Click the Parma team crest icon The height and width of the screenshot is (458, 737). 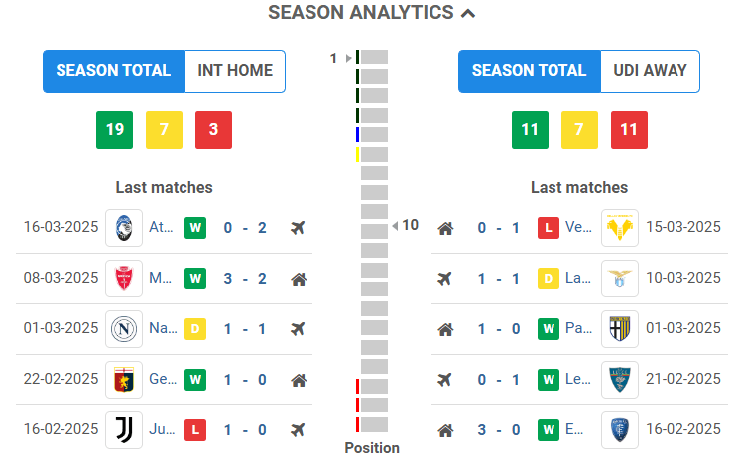point(620,328)
